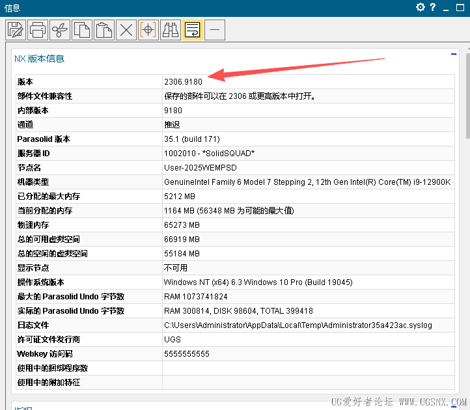
Task: Select Parasolid value 35.1 (build 171)
Action: click(x=192, y=139)
